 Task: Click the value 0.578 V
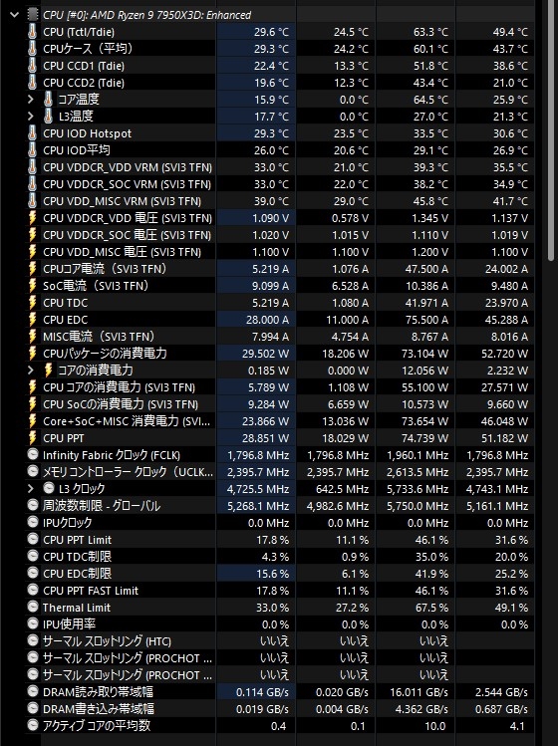[x=351, y=218]
